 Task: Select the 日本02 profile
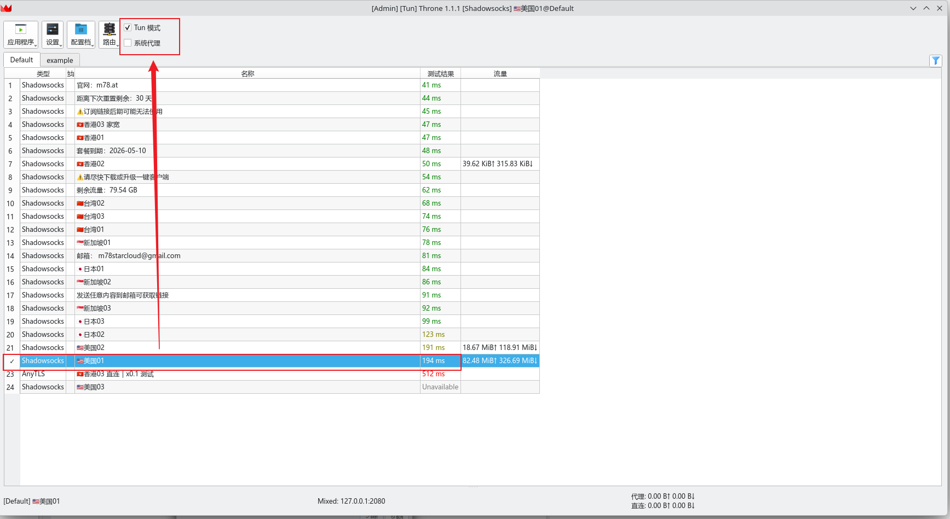[272, 334]
